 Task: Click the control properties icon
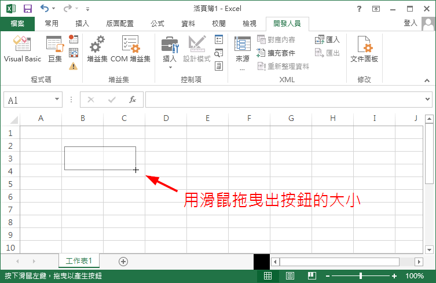(219, 39)
